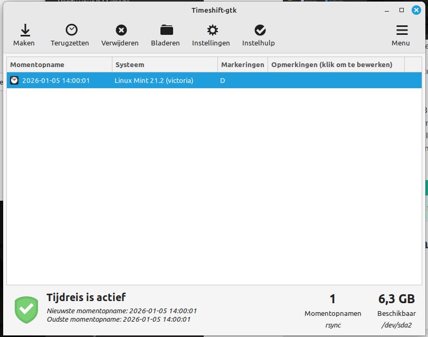
Task: Click the '/dev/sda2' device label
Action: tap(397, 325)
